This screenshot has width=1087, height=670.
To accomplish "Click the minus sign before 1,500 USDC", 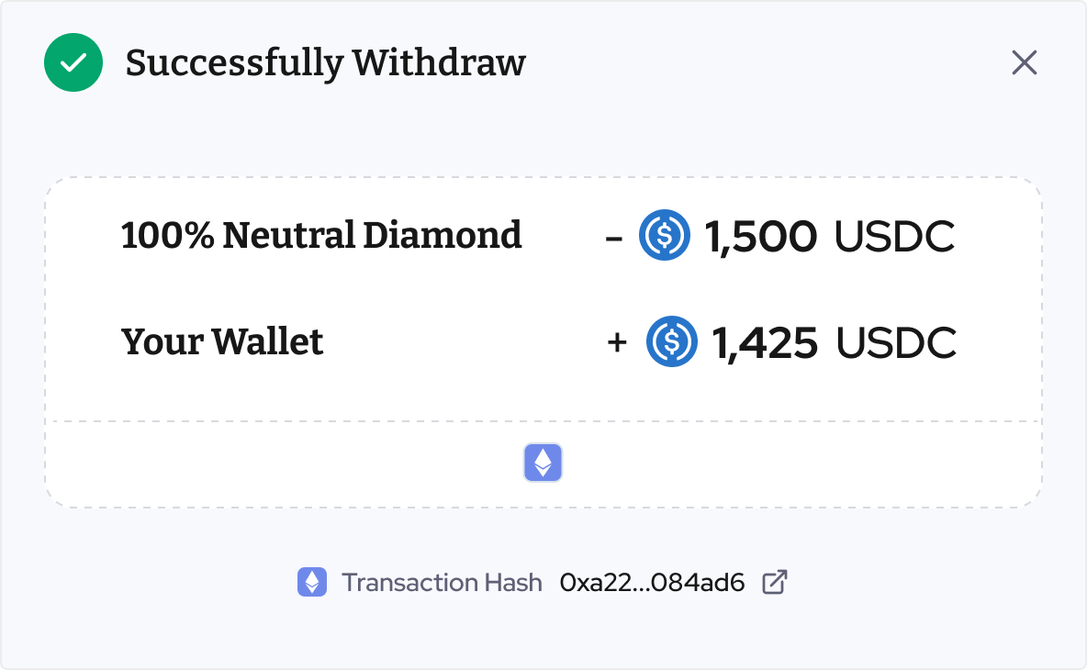I will click(x=614, y=237).
